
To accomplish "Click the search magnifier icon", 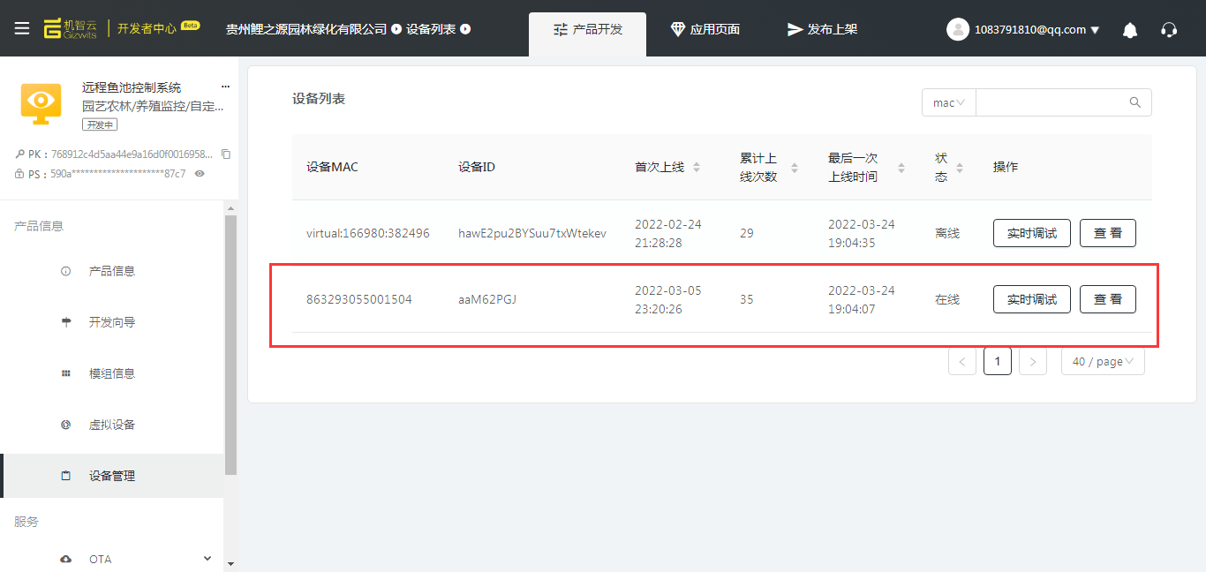I will tap(1135, 102).
